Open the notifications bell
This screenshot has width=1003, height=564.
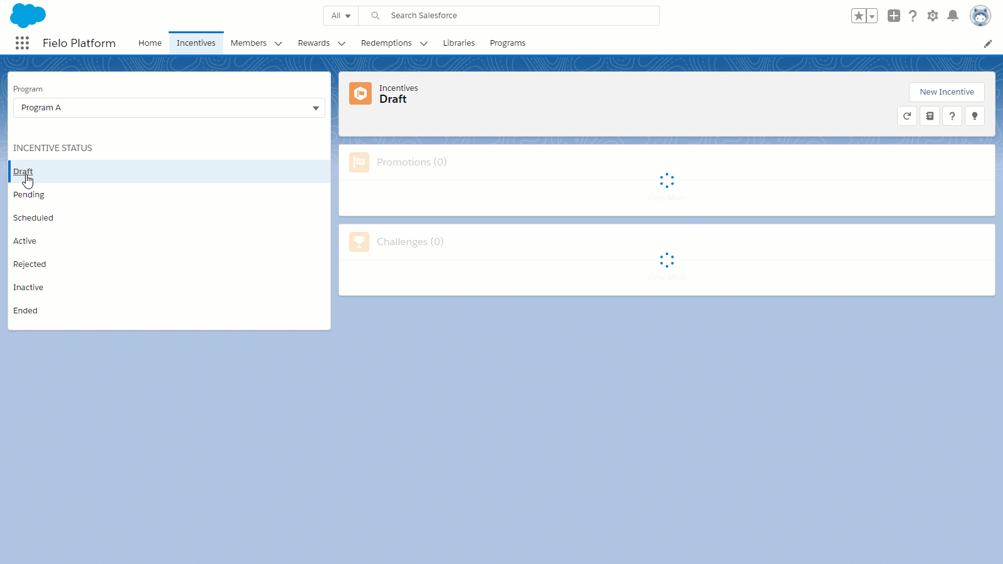point(953,16)
